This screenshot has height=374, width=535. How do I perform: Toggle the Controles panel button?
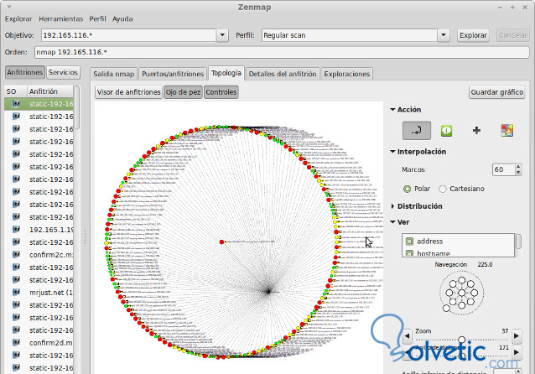(221, 92)
